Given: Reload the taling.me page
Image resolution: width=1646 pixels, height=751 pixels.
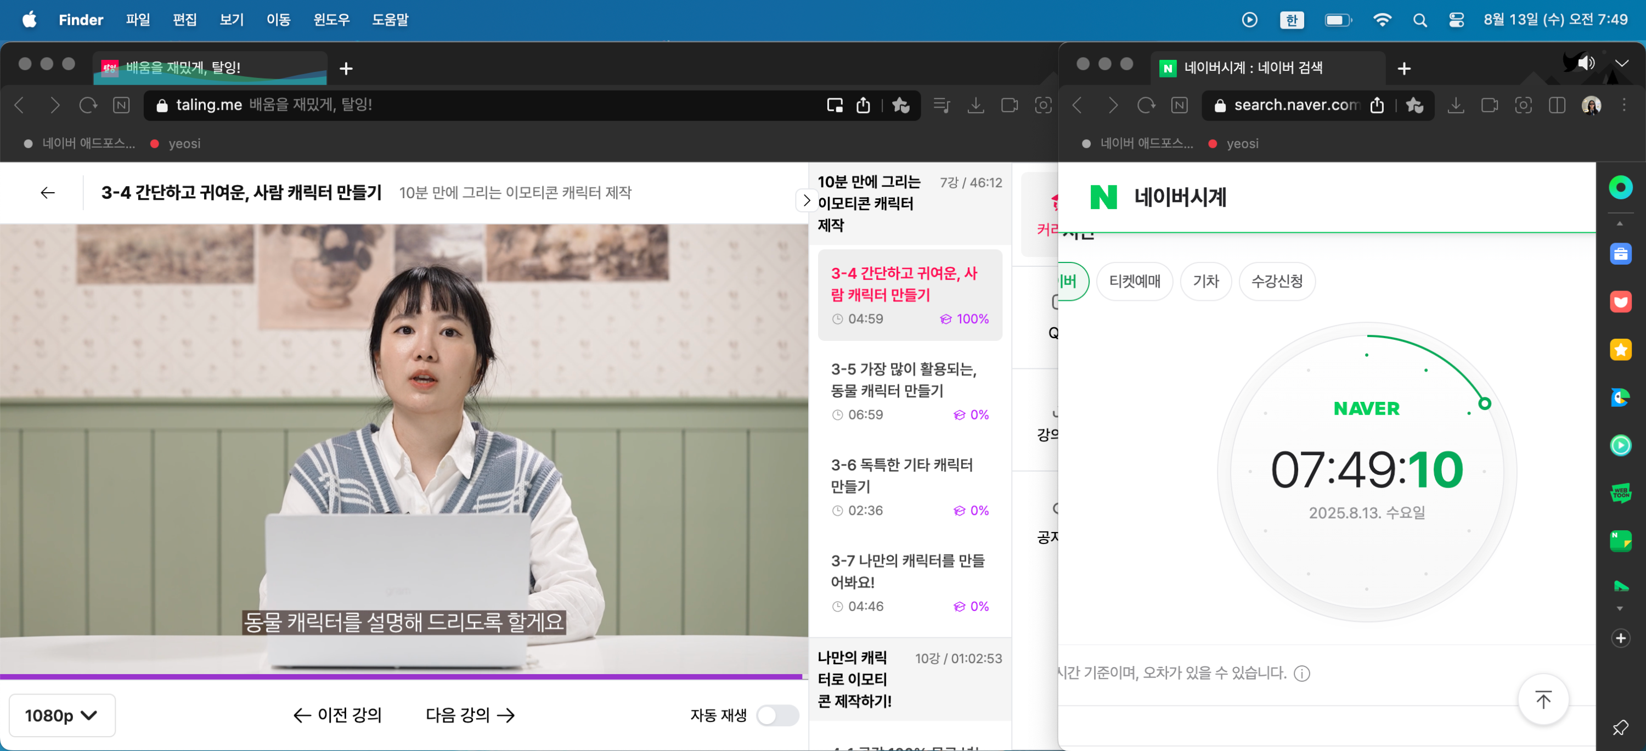Looking at the screenshot, I should click(x=88, y=105).
